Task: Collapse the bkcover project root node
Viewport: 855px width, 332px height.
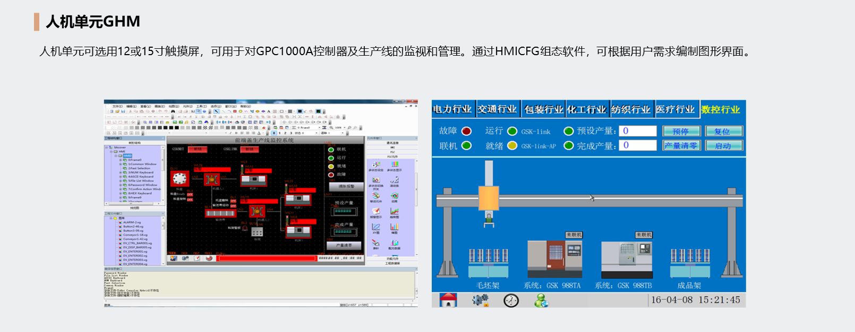Action: coord(107,147)
